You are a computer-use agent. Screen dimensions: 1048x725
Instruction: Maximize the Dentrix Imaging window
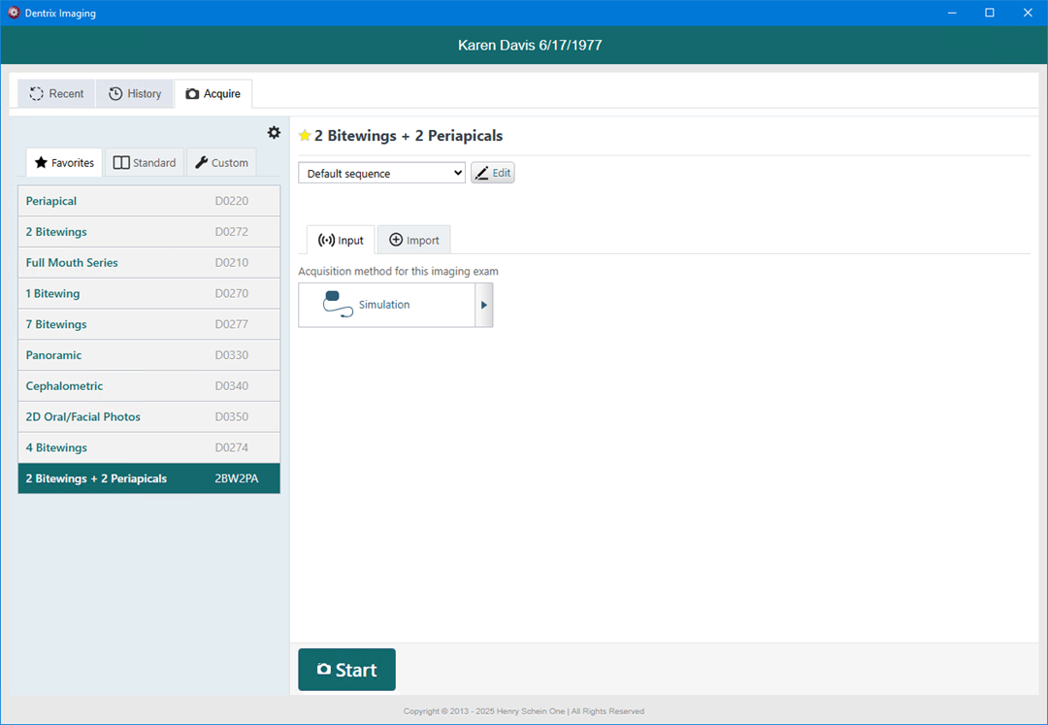[989, 13]
